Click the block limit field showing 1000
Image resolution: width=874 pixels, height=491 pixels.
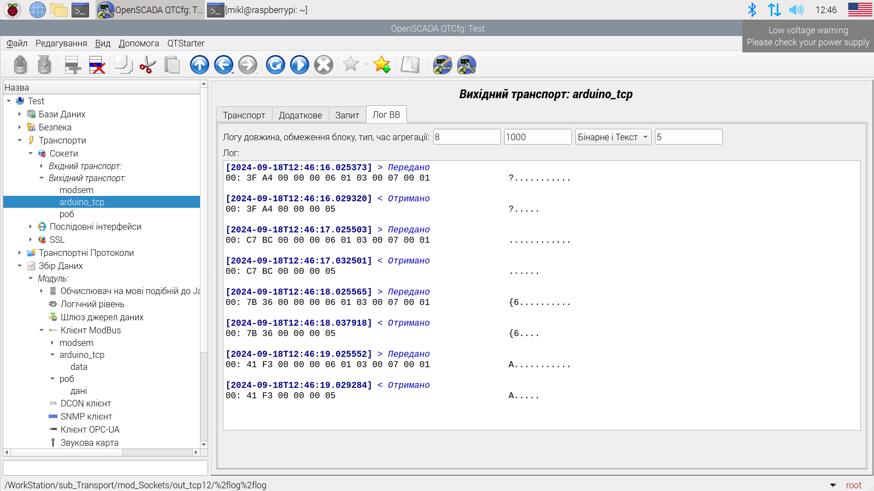click(538, 137)
